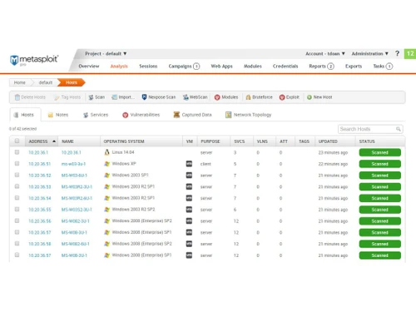Click the '0 of 42 selected' text
This screenshot has width=416, height=312.
tap(22, 129)
